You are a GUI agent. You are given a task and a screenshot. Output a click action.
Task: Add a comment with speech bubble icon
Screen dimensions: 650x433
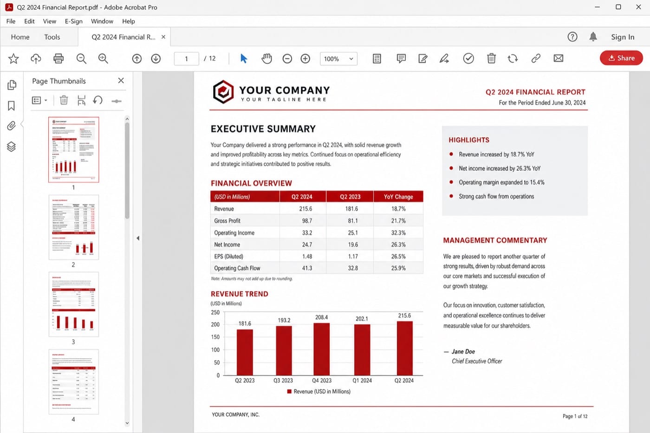[x=401, y=58]
